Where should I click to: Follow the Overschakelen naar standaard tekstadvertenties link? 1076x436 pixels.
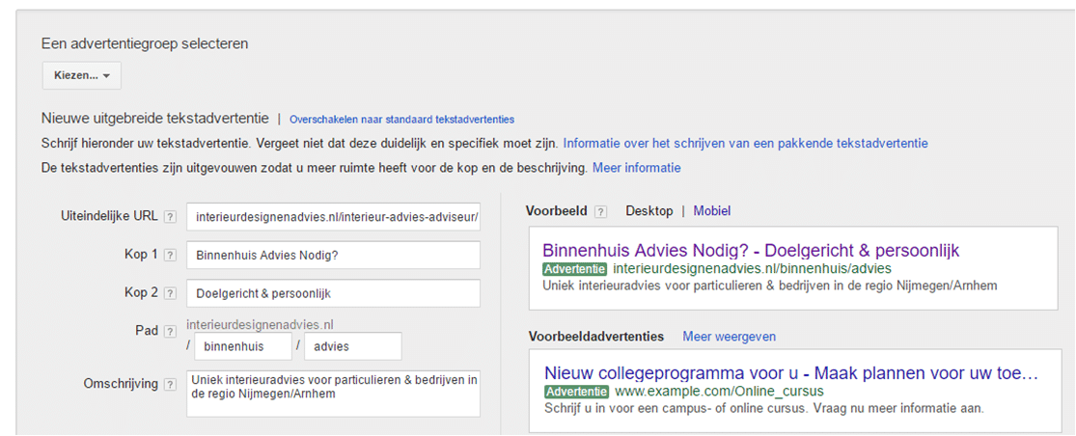(x=401, y=120)
